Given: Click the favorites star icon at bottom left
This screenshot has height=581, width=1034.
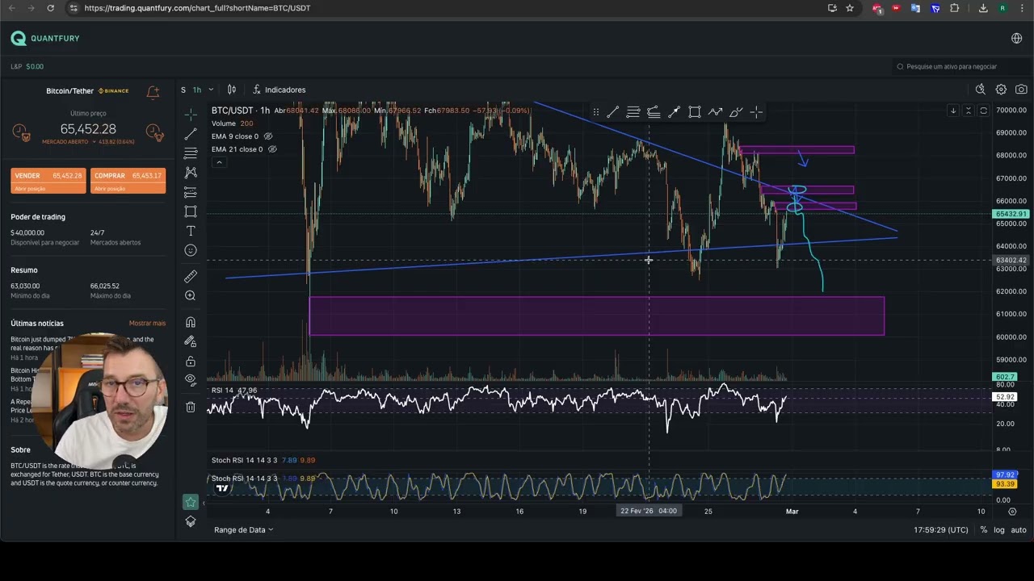Looking at the screenshot, I should (191, 502).
